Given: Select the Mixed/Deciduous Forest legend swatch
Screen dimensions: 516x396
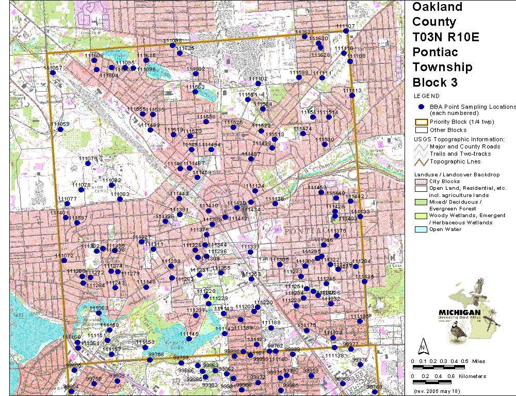Looking at the screenshot, I should coord(421,202).
